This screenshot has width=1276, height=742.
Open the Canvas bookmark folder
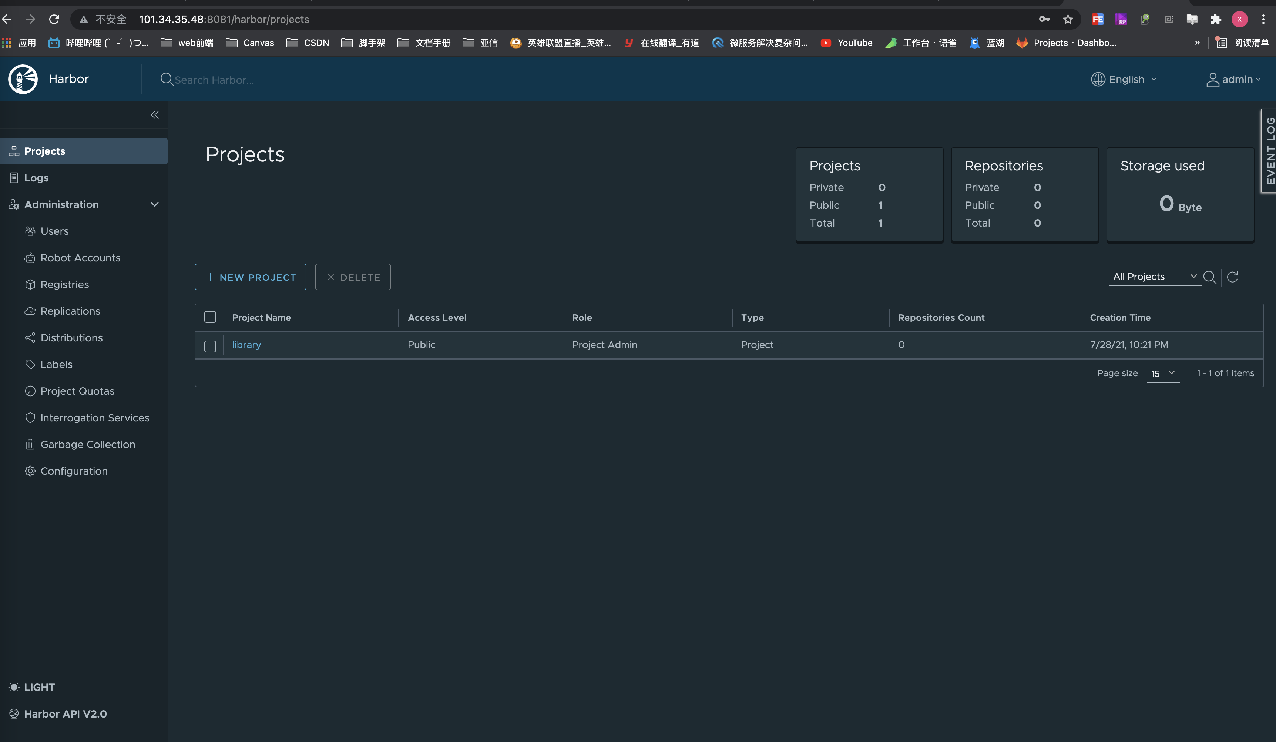tap(250, 43)
